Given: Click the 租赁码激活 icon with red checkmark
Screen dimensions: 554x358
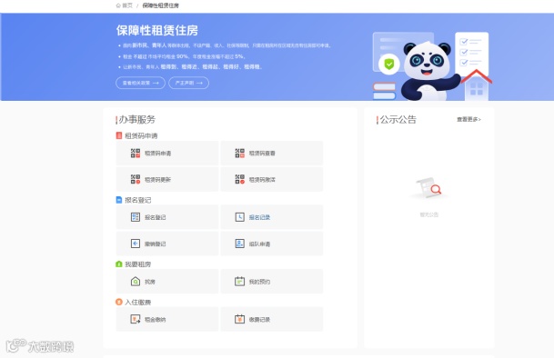Looking at the screenshot, I should tap(272, 179).
